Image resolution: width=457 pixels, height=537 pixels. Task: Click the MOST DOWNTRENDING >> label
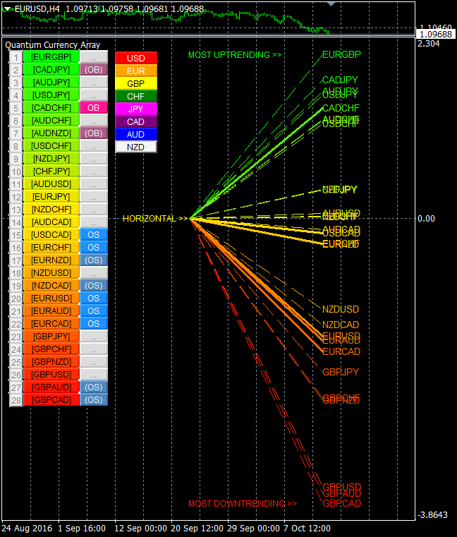click(x=242, y=504)
